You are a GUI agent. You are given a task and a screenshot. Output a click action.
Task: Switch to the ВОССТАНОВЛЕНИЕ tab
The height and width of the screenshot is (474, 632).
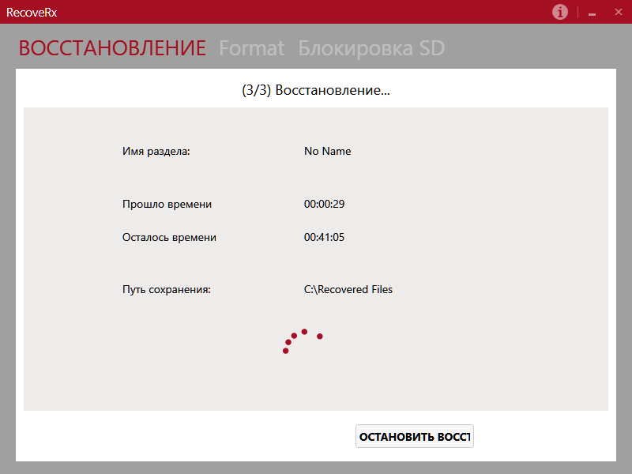pos(112,48)
